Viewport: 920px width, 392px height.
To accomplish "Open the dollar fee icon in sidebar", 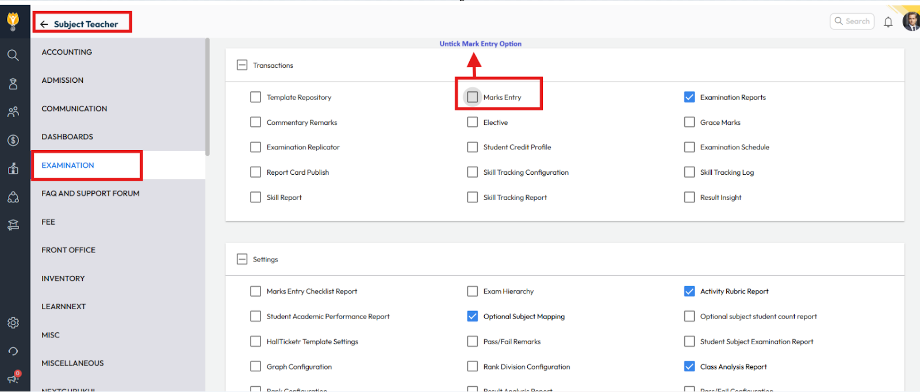I will 13,140.
